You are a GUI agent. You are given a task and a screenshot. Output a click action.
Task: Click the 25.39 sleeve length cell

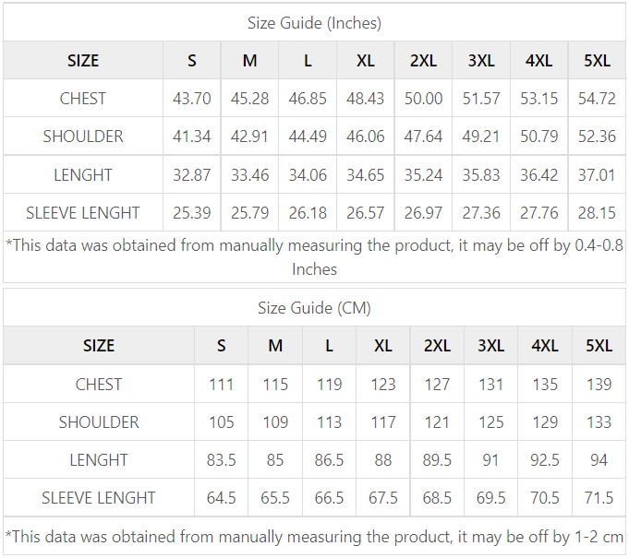click(192, 213)
